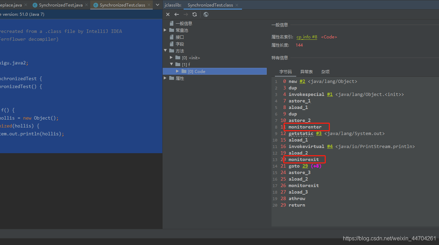Reload the class file with the refresh icon
Viewport: 439px width, 245px height.
pyautogui.click(x=195, y=14)
